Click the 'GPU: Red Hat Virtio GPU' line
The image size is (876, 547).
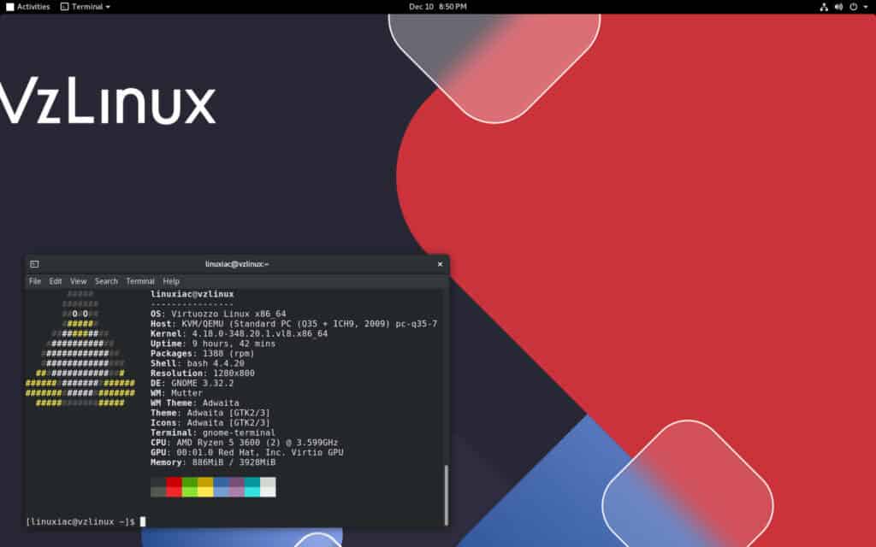(x=247, y=453)
